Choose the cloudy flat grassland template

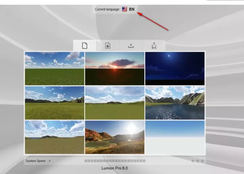[115, 103]
